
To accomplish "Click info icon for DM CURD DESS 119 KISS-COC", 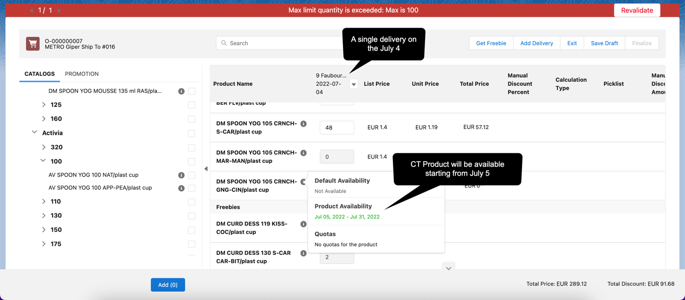I will point(303,224).
